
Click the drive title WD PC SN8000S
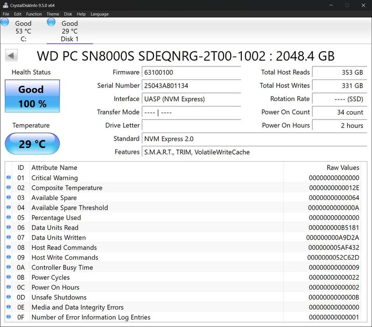pos(185,56)
